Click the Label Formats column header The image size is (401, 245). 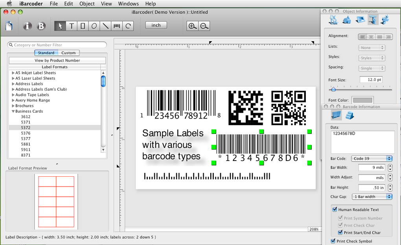point(55,67)
